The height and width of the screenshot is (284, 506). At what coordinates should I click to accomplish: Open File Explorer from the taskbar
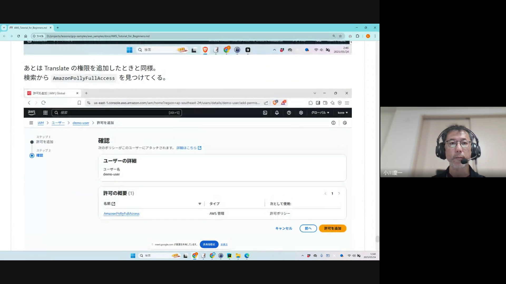pyautogui.click(x=238, y=256)
